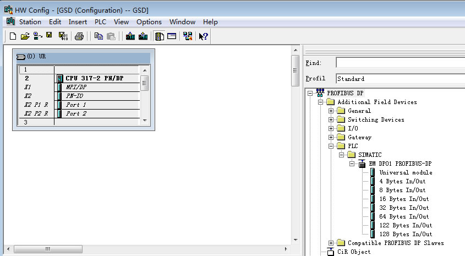The width and height of the screenshot is (465, 256).
Task: Click the CiR Object icon
Action: click(330, 252)
